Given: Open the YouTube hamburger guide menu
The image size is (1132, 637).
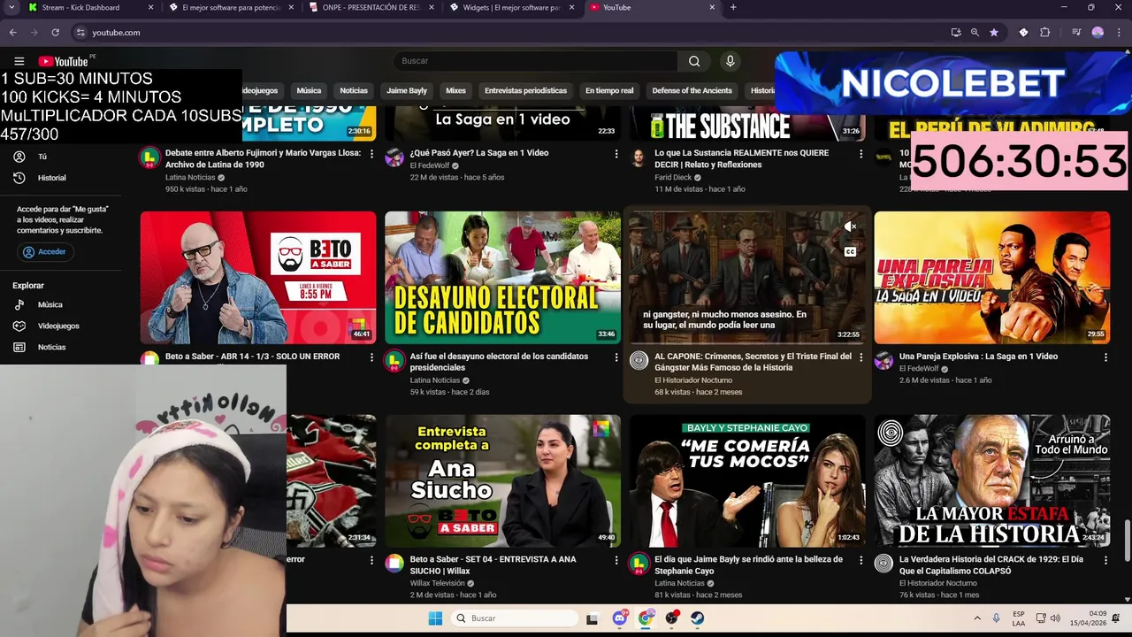Looking at the screenshot, I should click(x=19, y=61).
